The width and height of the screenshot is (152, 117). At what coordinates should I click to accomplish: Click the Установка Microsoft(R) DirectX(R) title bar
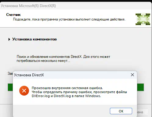tap(76, 6)
